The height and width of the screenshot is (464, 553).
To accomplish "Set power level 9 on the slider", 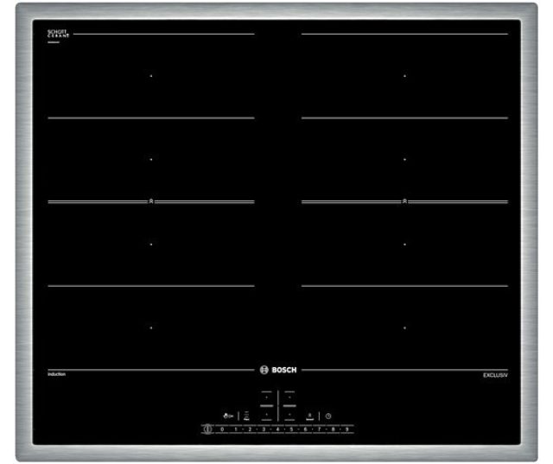I will click(x=347, y=429).
